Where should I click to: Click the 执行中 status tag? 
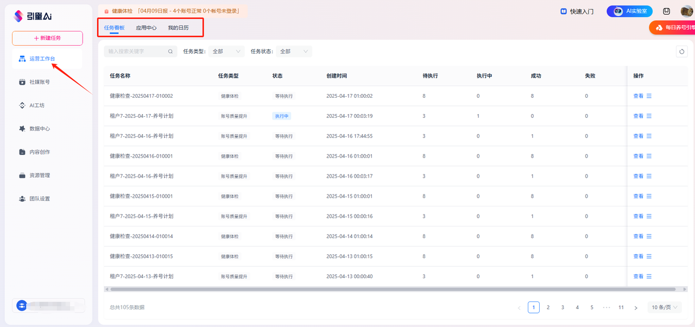tap(282, 116)
